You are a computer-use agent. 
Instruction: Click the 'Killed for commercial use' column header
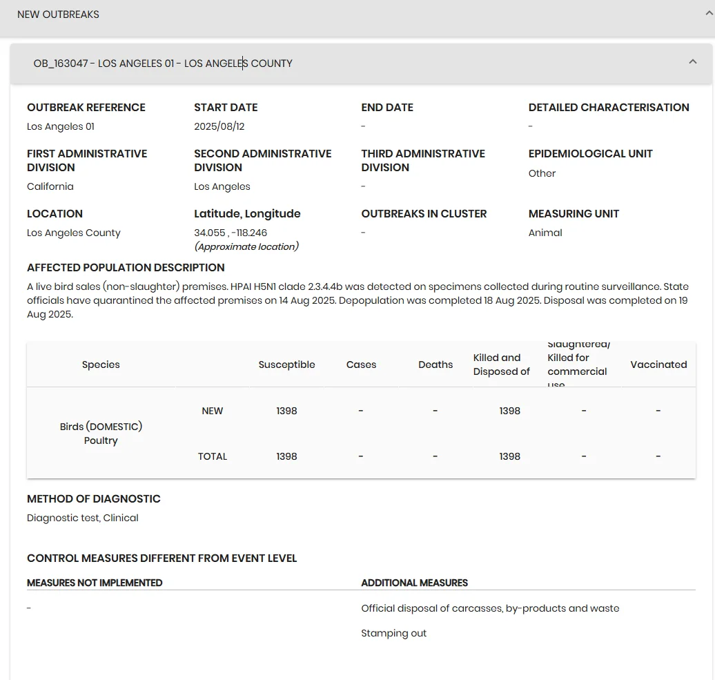(578, 365)
